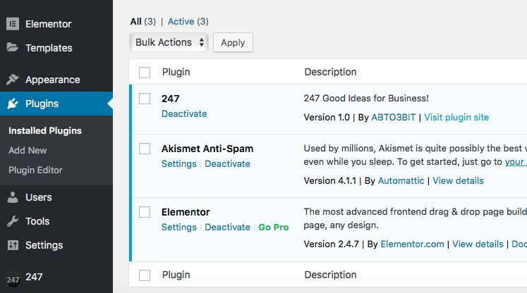Toggle select-all checkbox in table header

(145, 72)
